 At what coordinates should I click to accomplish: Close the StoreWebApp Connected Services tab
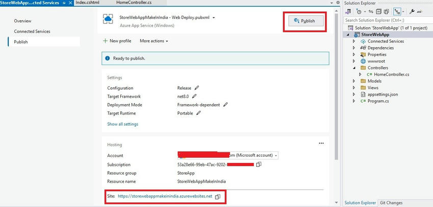[x=70, y=3]
